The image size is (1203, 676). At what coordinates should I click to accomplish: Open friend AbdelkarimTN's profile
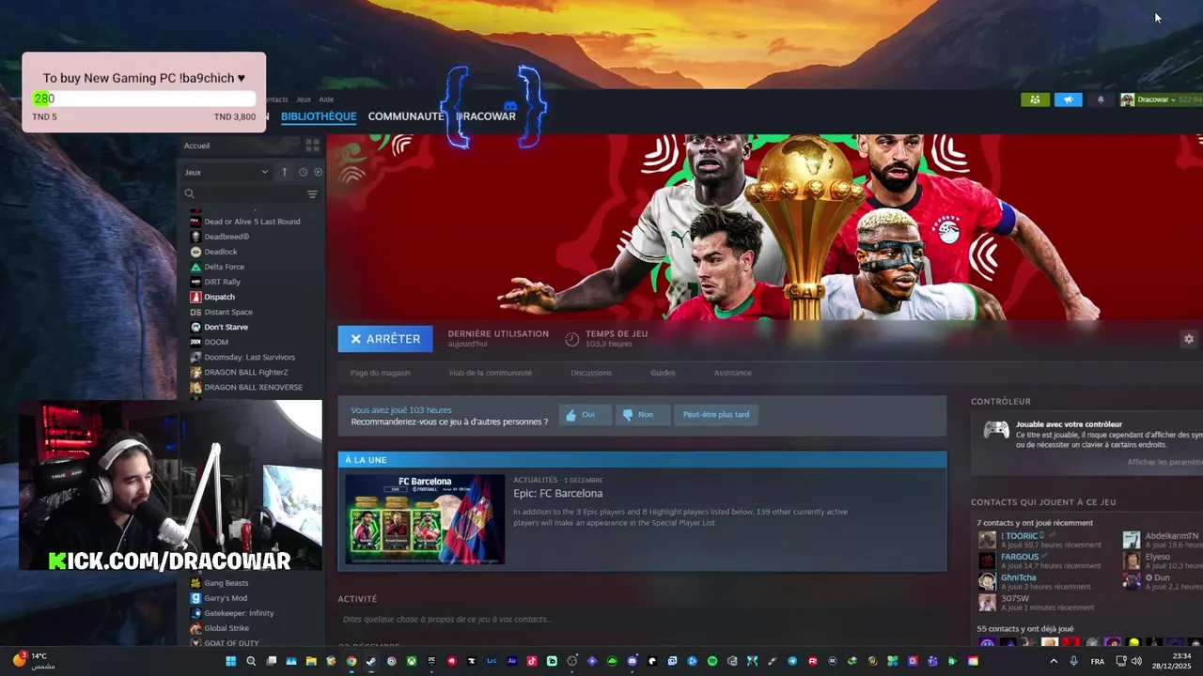click(1171, 536)
